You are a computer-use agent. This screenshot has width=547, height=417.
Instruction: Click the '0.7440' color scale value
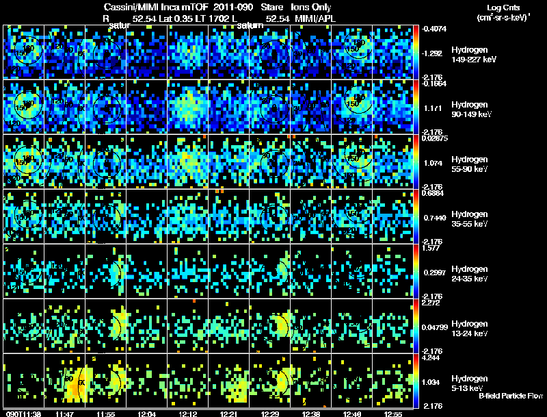[x=435, y=218]
